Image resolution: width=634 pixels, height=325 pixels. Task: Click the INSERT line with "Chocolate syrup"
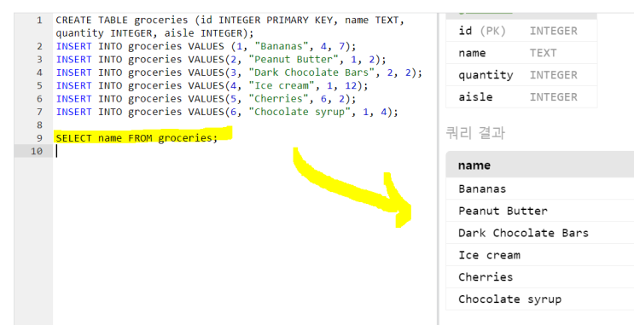[227, 112]
